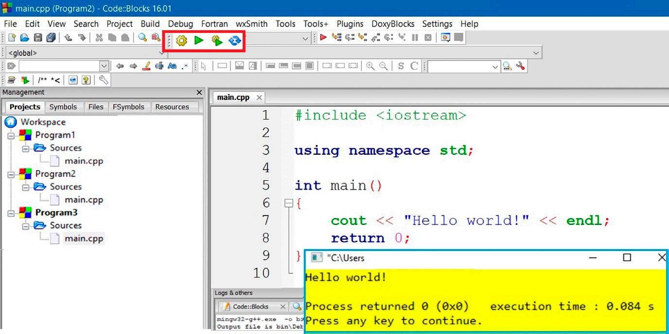The height and width of the screenshot is (334, 669).
Task: Select the Workspace tree root
Action: click(x=43, y=122)
